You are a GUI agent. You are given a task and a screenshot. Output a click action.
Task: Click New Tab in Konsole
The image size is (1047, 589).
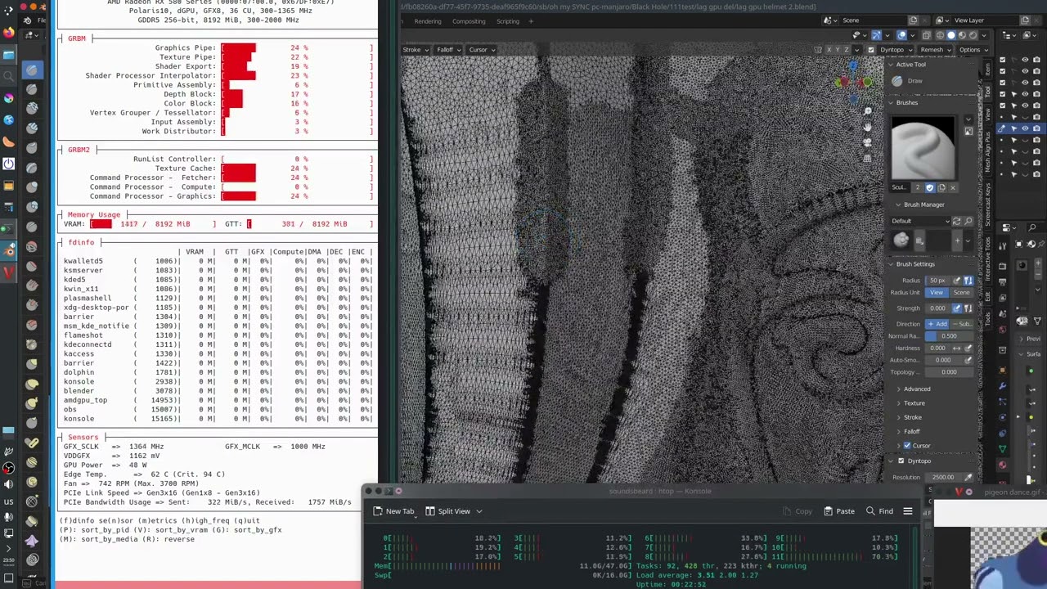394,511
